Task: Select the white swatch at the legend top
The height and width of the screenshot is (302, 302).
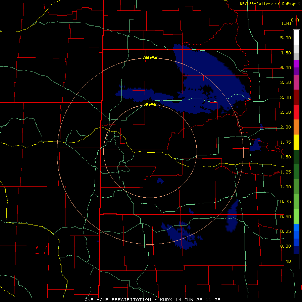Action: coord(296,37)
